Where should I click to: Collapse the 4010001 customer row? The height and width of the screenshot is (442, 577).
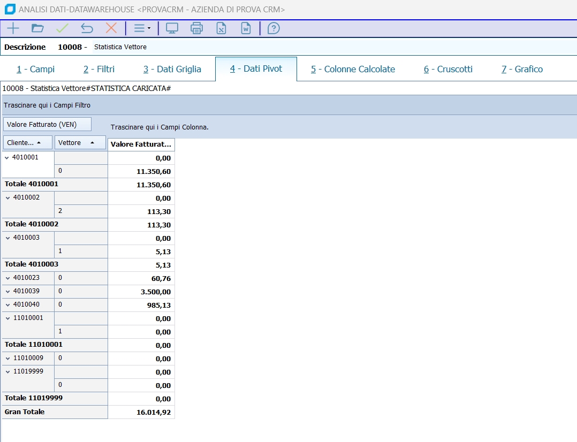coord(7,157)
